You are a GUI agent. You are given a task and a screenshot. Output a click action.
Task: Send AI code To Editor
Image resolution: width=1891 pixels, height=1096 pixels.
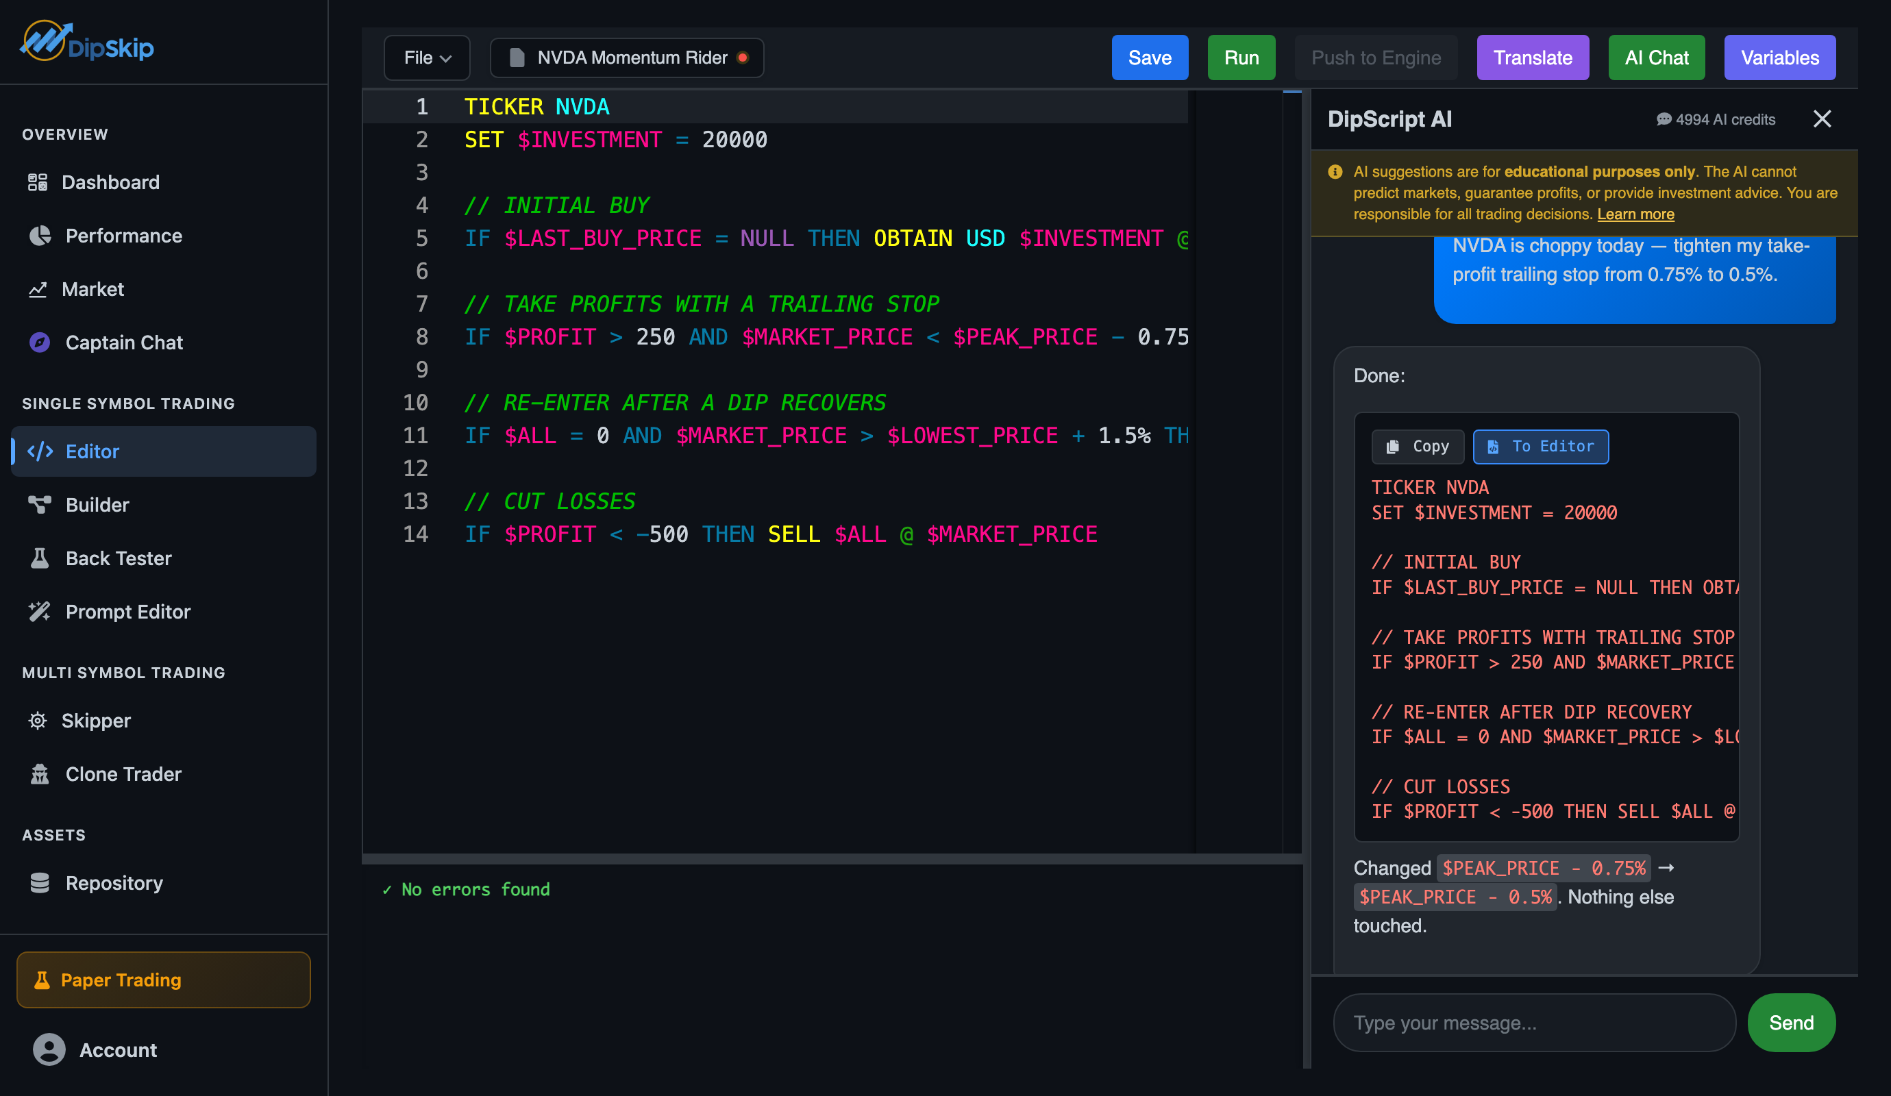pyautogui.click(x=1541, y=447)
